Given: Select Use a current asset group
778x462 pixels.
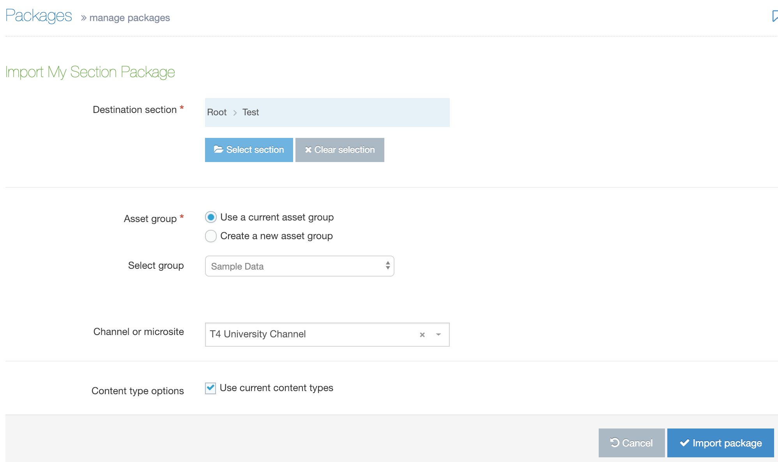Looking at the screenshot, I should (x=211, y=217).
